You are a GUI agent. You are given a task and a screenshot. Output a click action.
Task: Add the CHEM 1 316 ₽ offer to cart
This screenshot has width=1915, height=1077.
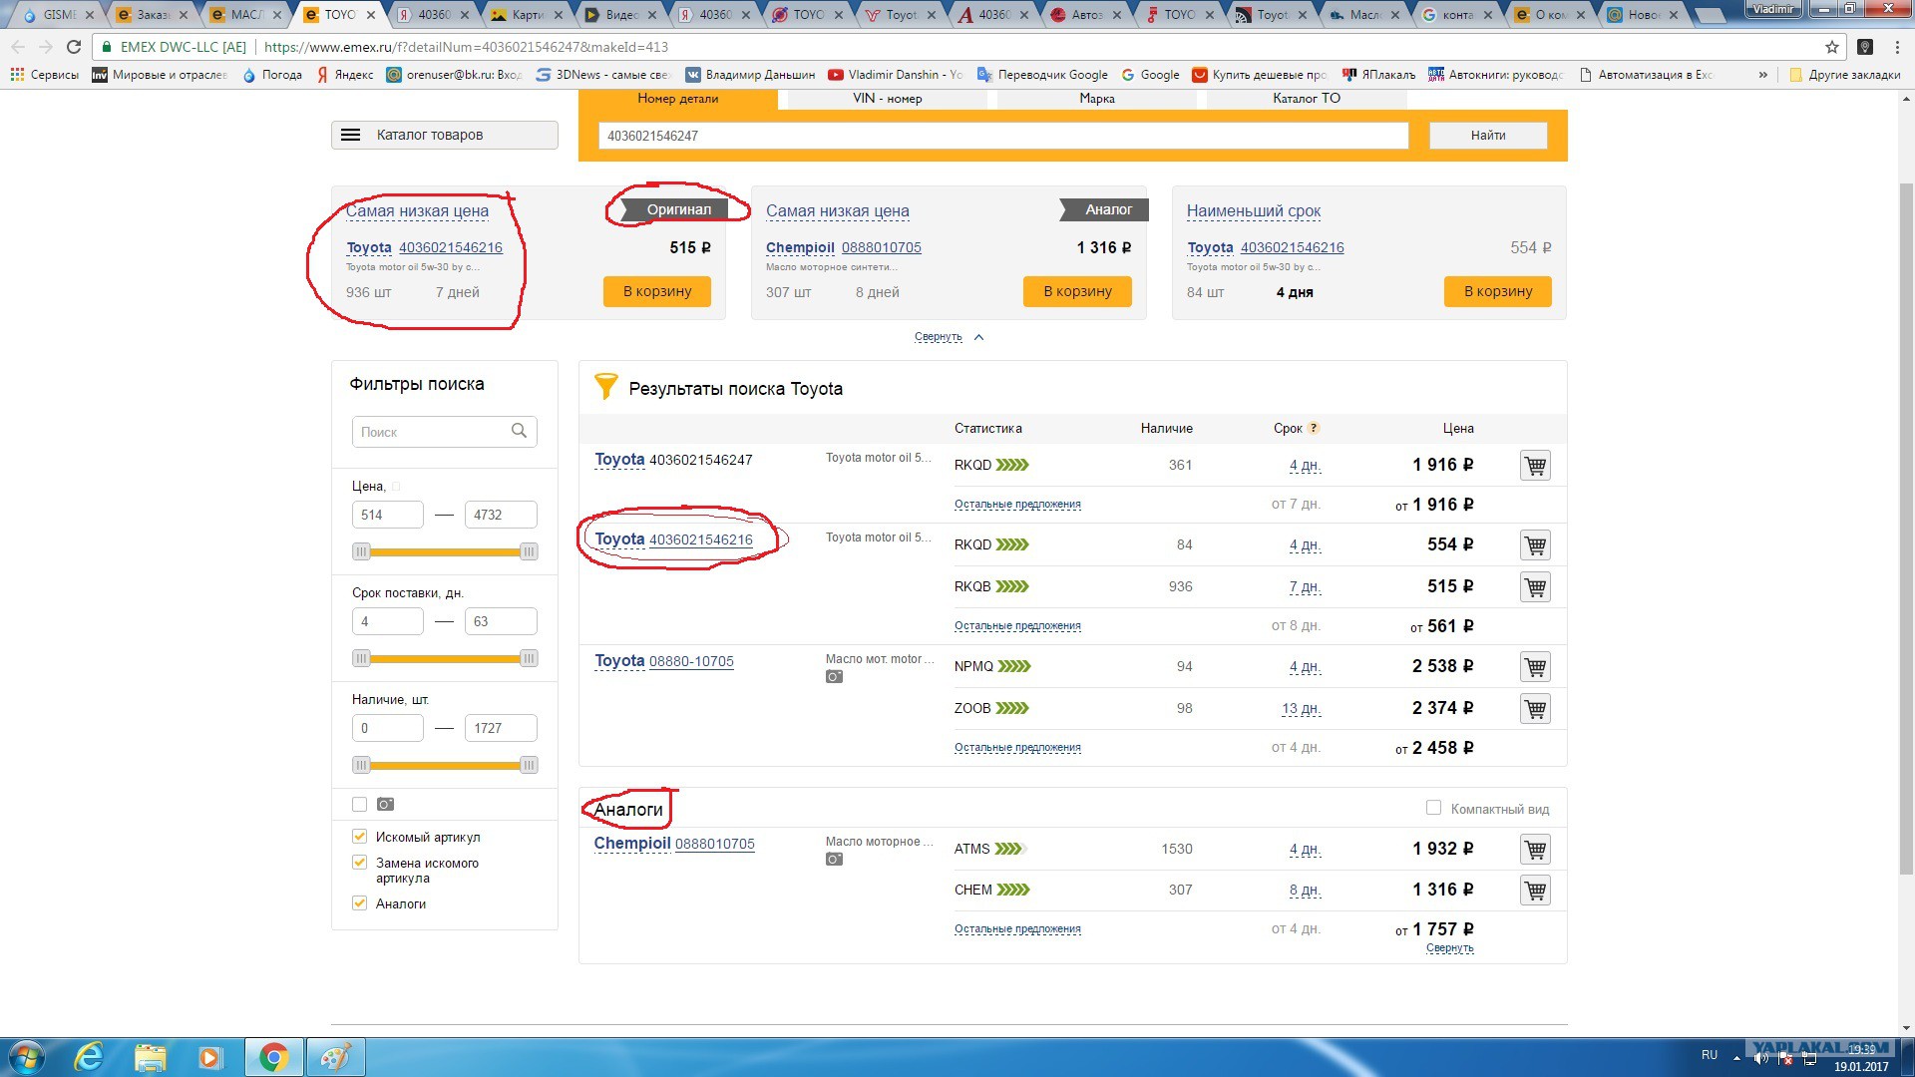click(x=1535, y=891)
